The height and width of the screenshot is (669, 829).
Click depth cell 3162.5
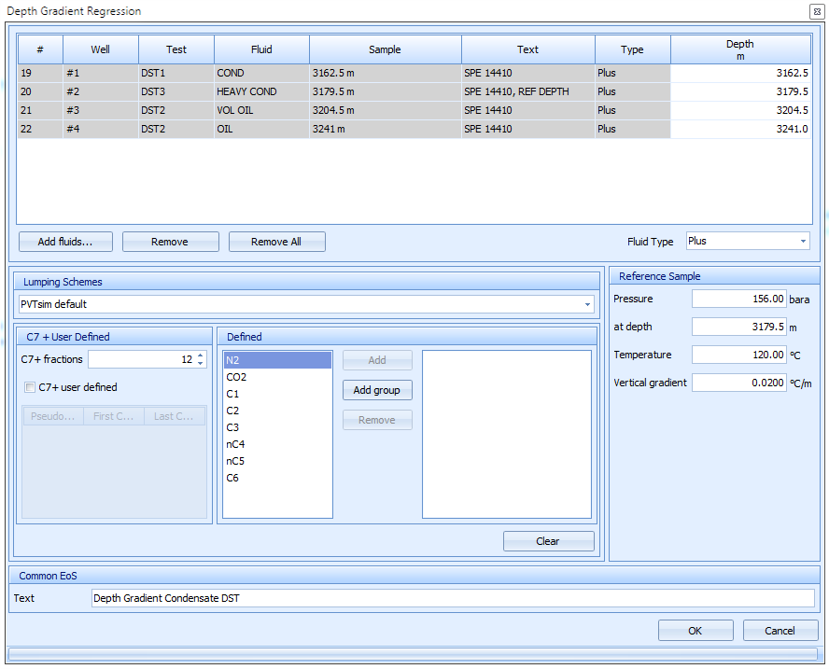tap(740, 73)
